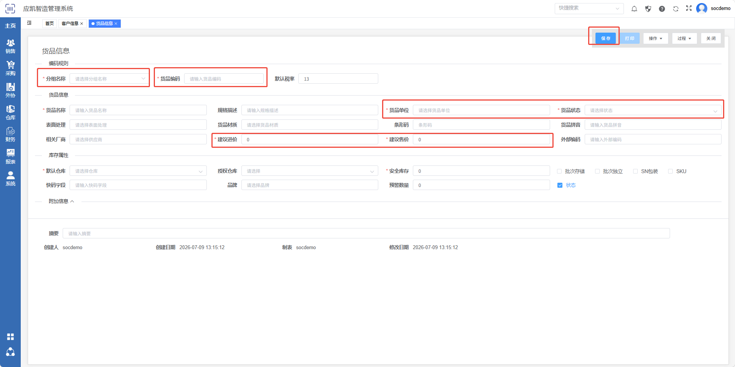This screenshot has height=367, width=735.
Task: Open the 货品状态 dropdown
Action: 653,110
